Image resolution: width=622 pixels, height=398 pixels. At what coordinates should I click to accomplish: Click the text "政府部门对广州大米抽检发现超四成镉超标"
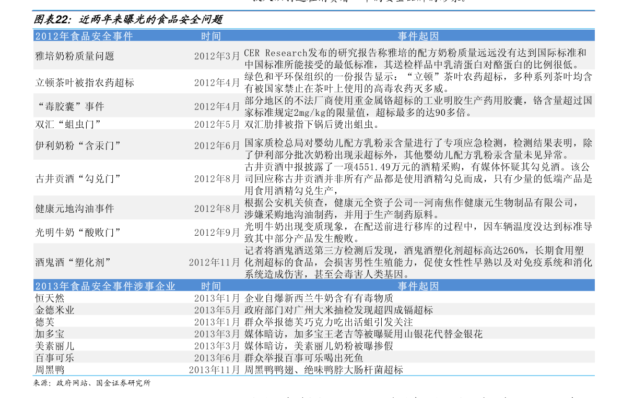tap(338, 310)
